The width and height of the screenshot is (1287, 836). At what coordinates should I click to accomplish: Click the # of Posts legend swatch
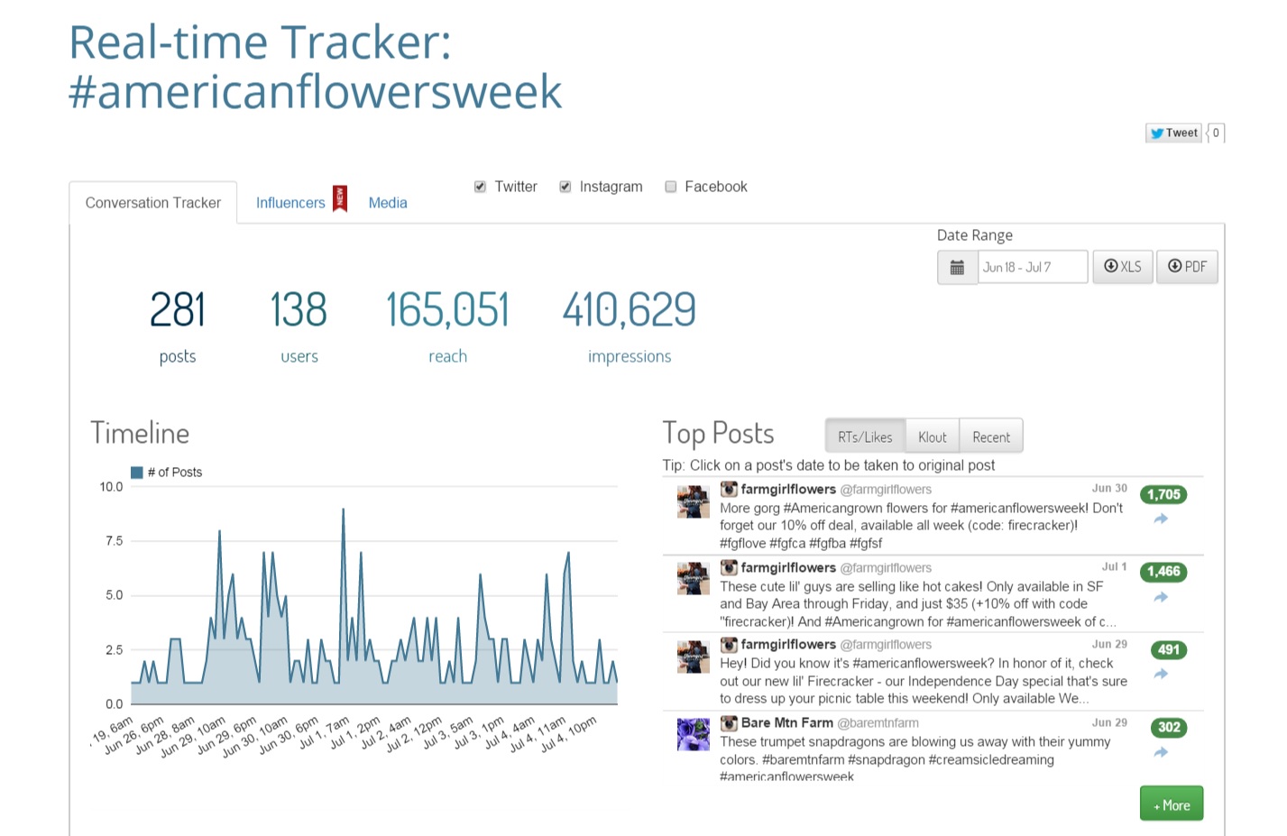[x=137, y=473]
